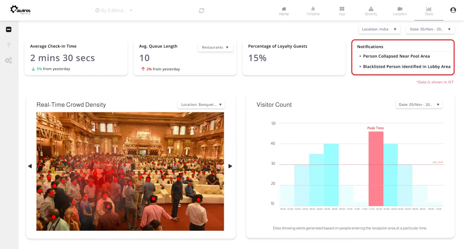Open Location: India dropdown
The height and width of the screenshot is (249, 464).
click(x=379, y=29)
